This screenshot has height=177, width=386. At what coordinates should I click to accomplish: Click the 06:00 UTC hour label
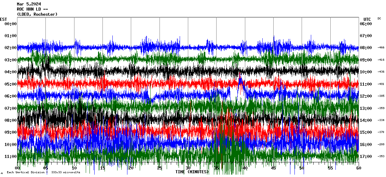pyautogui.click(x=366, y=24)
